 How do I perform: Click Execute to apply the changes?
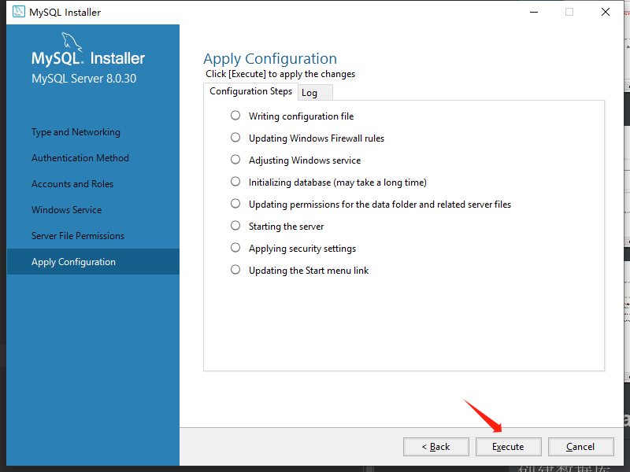pyautogui.click(x=508, y=447)
